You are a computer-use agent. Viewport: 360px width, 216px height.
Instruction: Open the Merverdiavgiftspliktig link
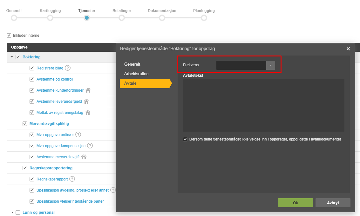[x=49, y=124]
